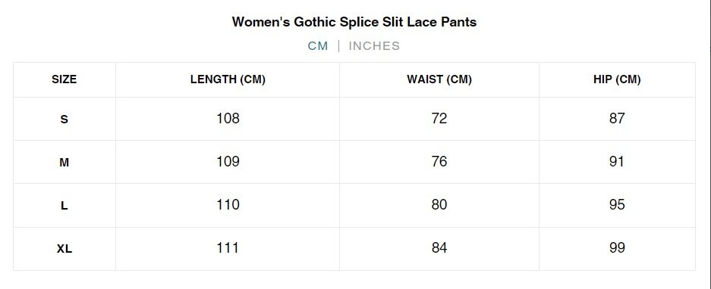Viewport: 711px width, 289px height.
Task: Switch size chart to INCHES
Action: (x=374, y=46)
